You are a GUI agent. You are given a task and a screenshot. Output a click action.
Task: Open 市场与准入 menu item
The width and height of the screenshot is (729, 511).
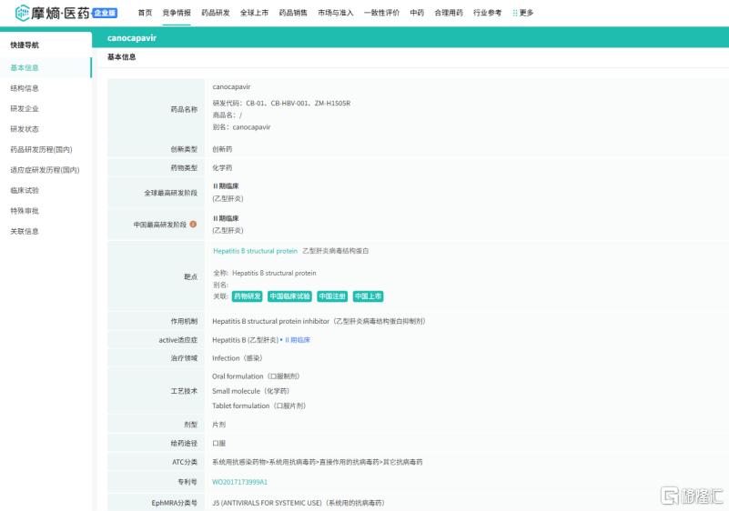(x=335, y=13)
